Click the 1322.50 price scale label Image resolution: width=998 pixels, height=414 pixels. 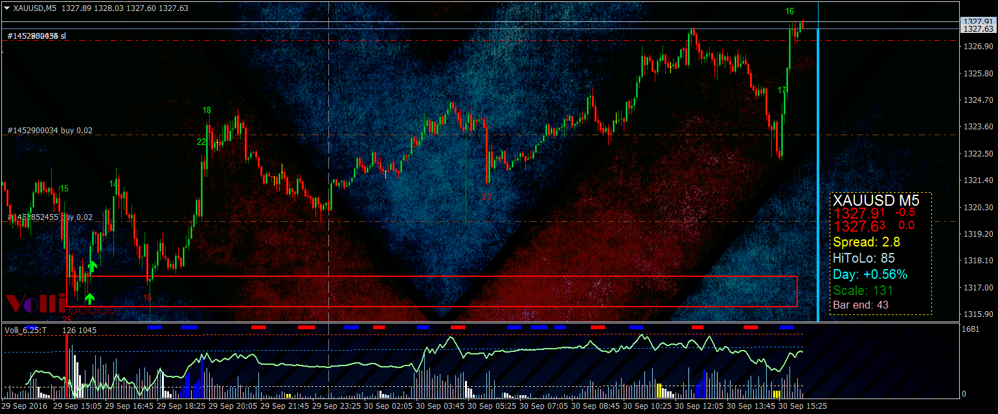[979, 154]
